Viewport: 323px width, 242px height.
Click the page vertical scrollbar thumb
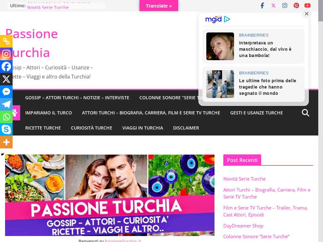click(x=320, y=11)
